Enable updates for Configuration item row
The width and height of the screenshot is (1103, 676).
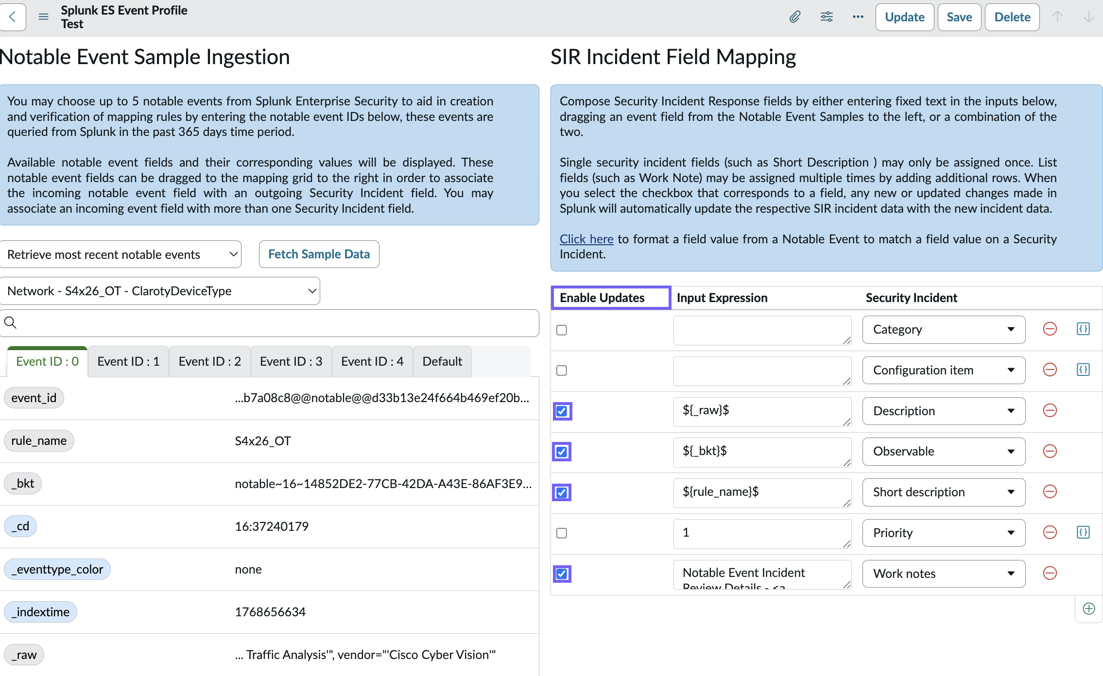pos(562,371)
